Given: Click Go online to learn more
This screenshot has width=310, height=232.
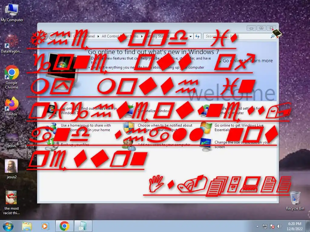Looking at the screenshot, I should tap(248, 60).
